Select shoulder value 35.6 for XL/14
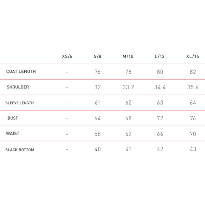 tap(193, 87)
